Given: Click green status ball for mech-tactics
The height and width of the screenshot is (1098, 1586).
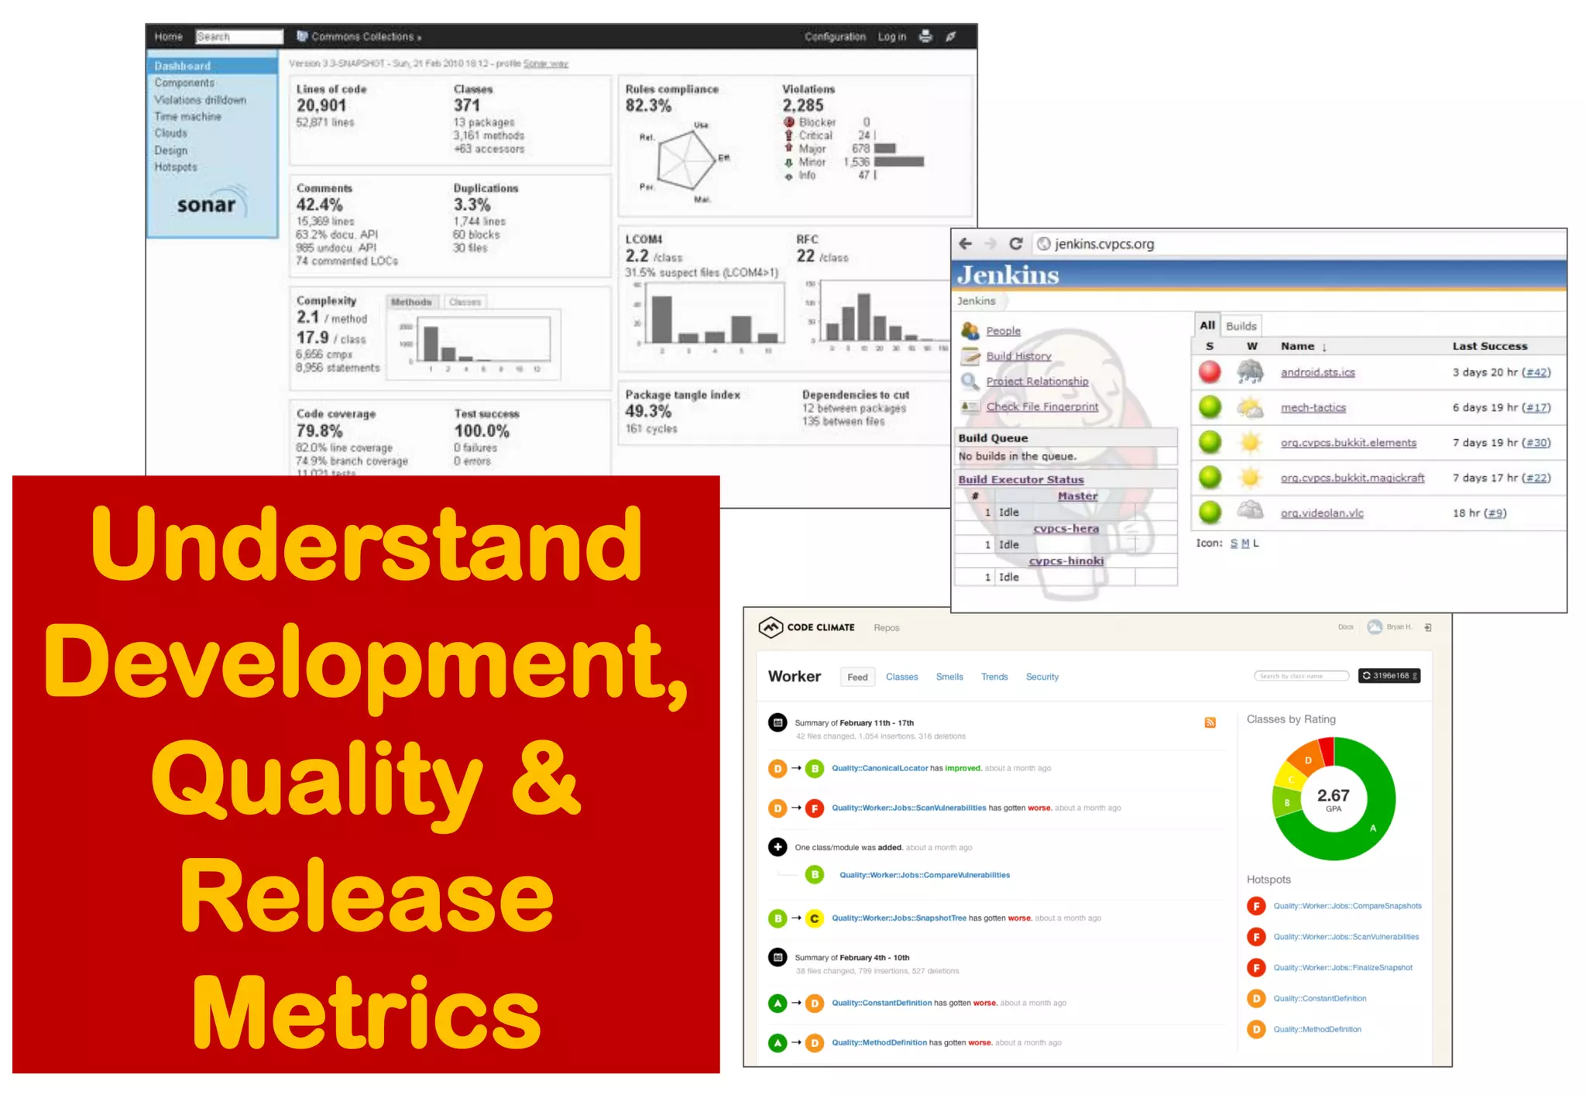Looking at the screenshot, I should (x=1210, y=407).
